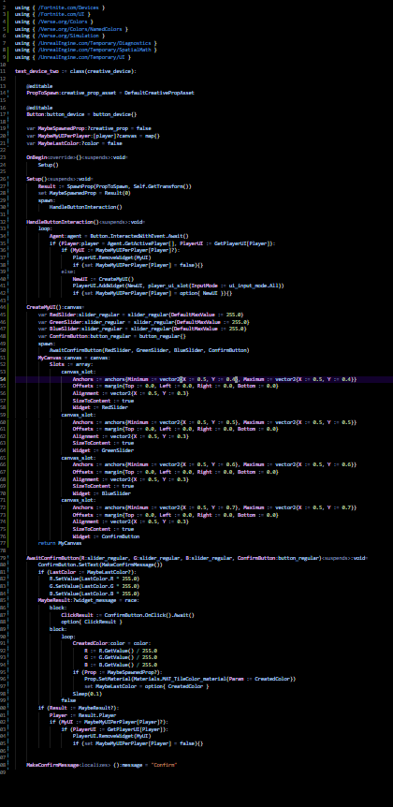Screen dimensions: 393x807
Task: Click the 'MyCanvas:canvas = canvas:' line
Action: click(74, 358)
